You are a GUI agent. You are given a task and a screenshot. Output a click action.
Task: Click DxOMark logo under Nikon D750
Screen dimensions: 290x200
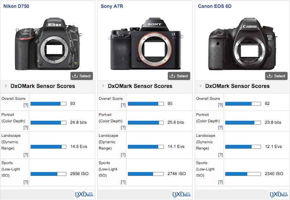84,195
